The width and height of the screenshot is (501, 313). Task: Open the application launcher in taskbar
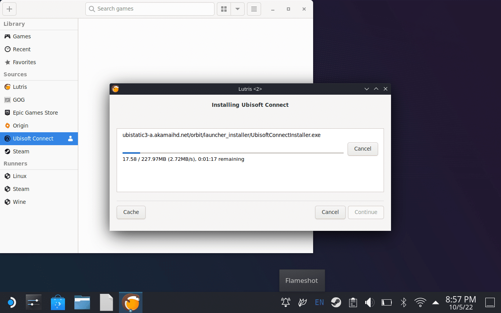click(x=11, y=302)
